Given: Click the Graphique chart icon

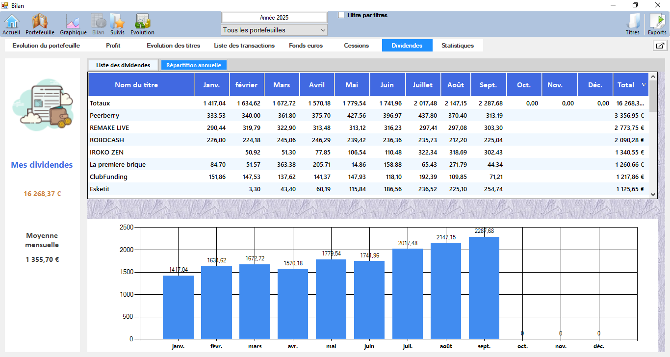Looking at the screenshot, I should click(x=73, y=24).
